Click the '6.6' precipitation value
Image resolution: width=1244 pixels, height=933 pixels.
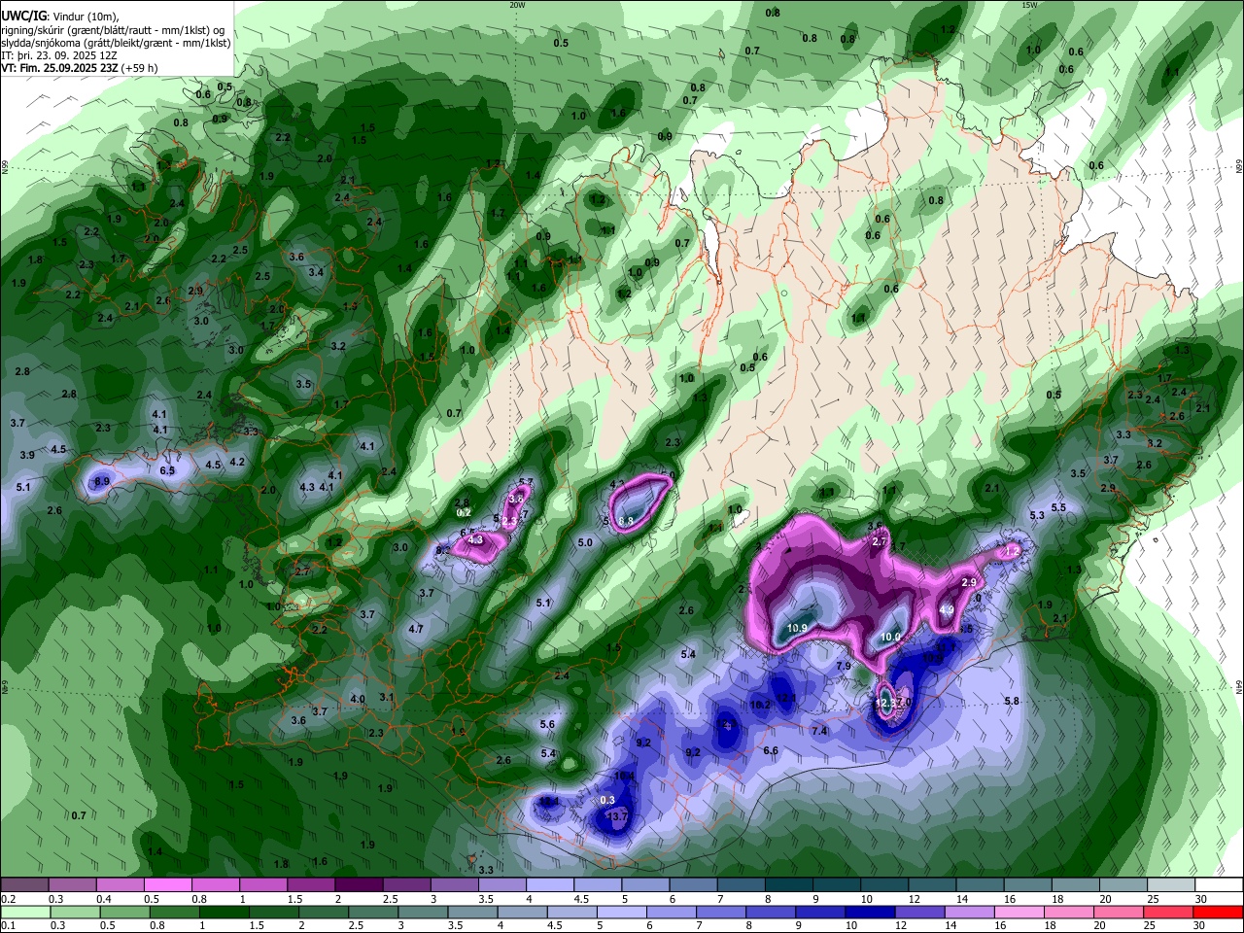tap(771, 751)
